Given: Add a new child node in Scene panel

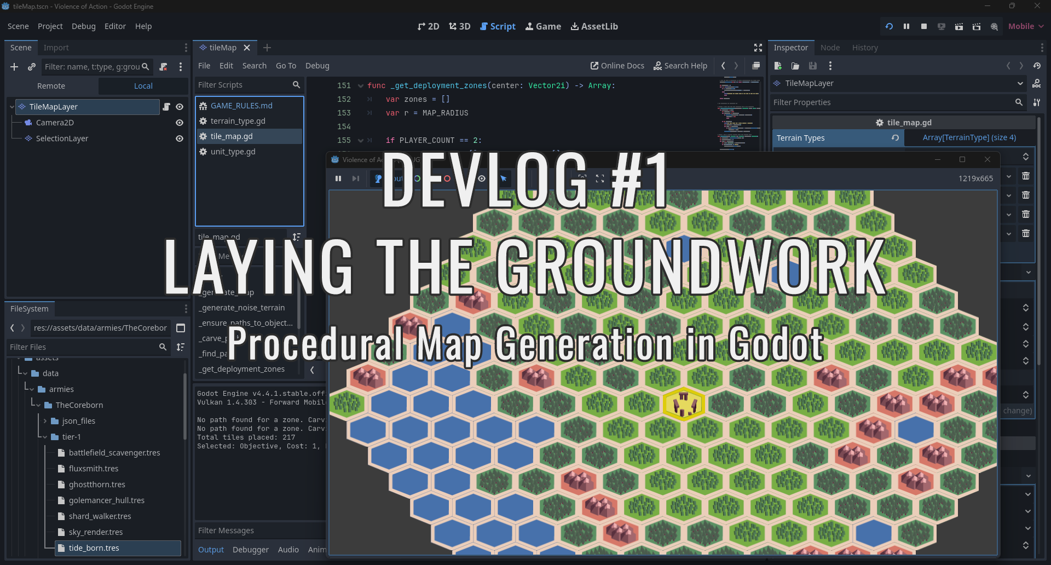Looking at the screenshot, I should [x=14, y=67].
